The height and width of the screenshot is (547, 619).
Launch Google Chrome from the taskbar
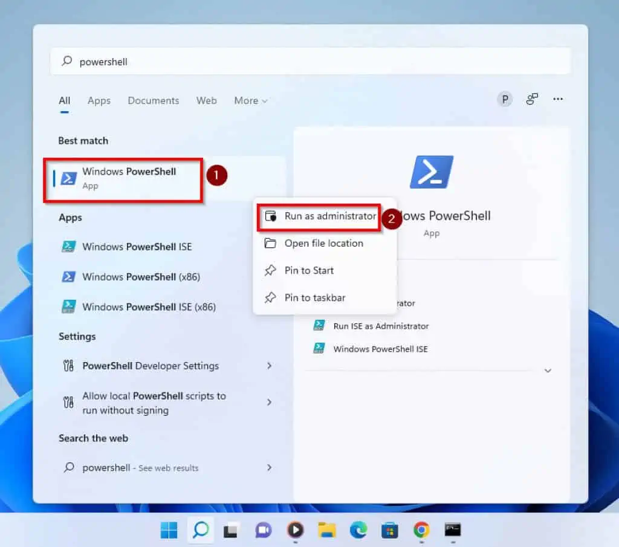pos(421,530)
